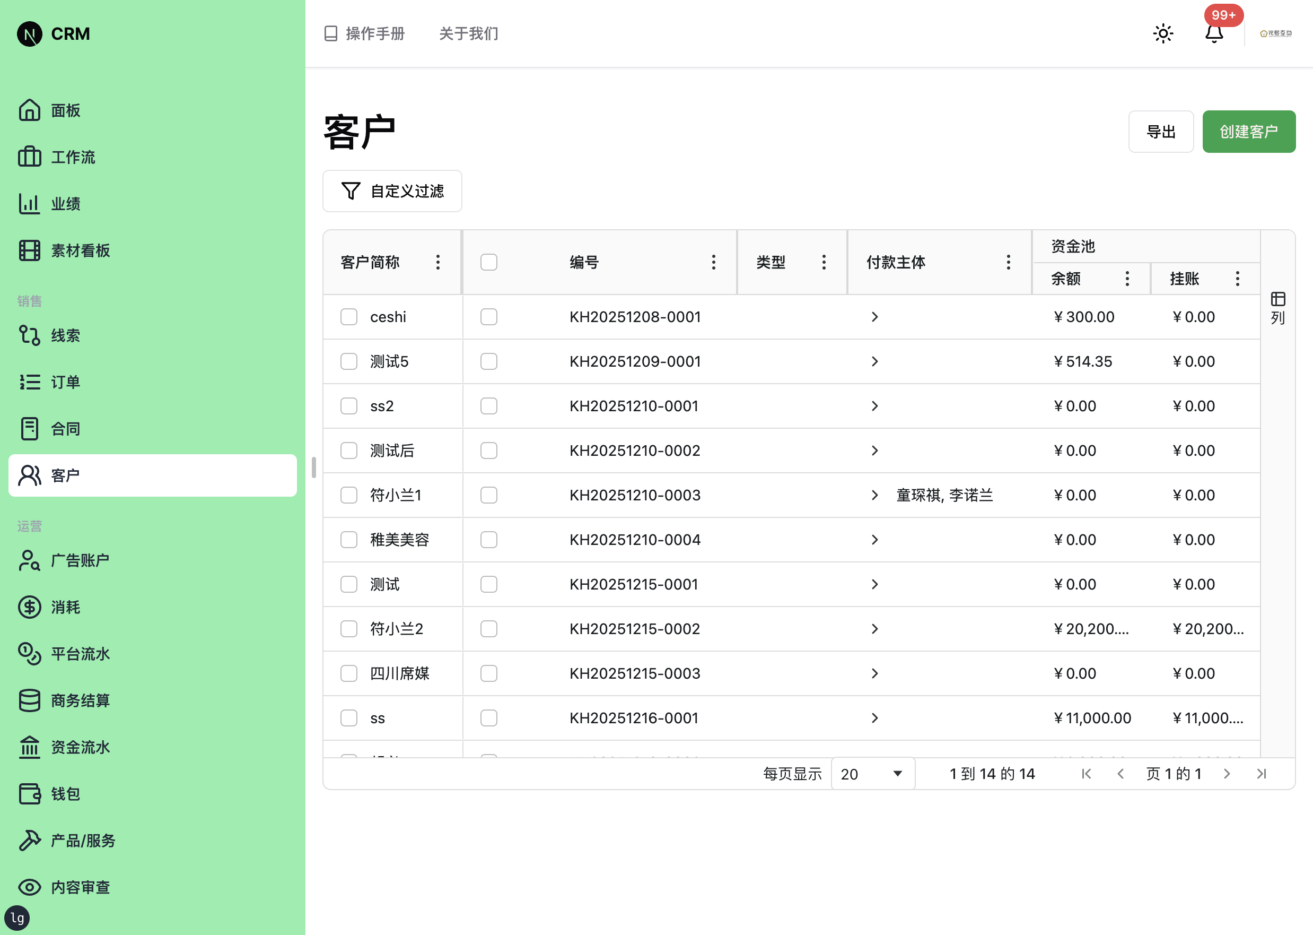Screen dimensions: 1313x935
Task: Open the 线索 leads page
Action: pyautogui.click(x=65, y=335)
